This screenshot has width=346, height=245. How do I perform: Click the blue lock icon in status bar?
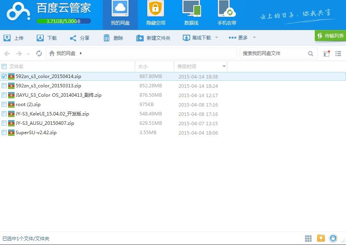point(333,238)
